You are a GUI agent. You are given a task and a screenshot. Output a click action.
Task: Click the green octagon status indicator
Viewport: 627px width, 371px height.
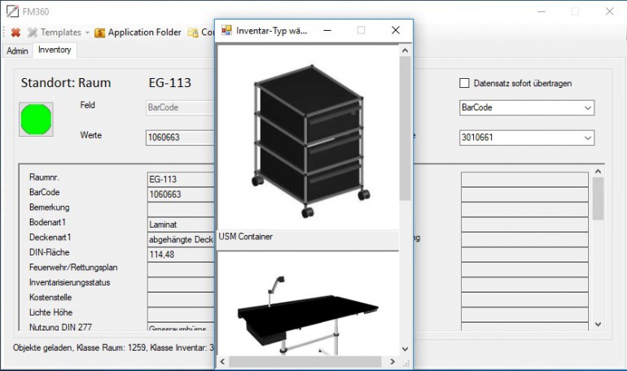click(x=36, y=120)
